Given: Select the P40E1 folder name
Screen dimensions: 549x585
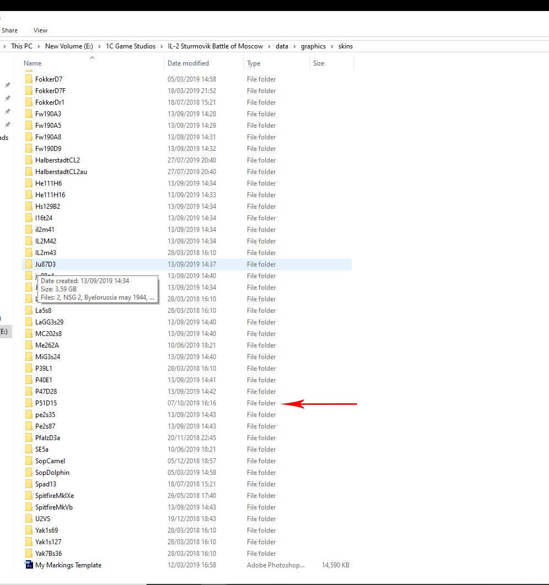Looking at the screenshot, I should (x=44, y=380).
